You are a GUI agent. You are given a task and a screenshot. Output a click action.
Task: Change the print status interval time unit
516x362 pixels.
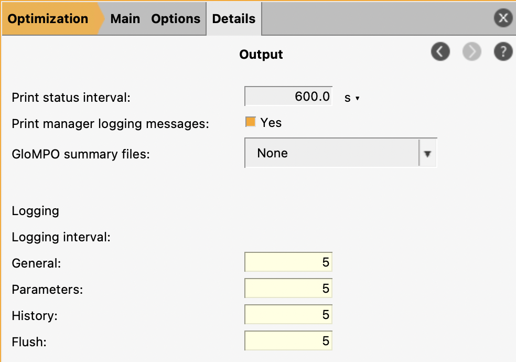352,98
